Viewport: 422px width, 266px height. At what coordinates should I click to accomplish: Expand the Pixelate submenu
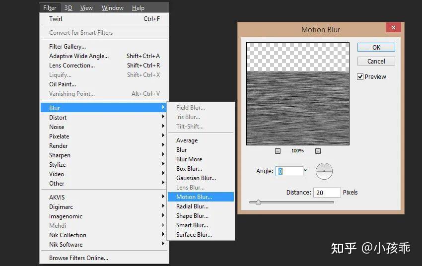click(x=104, y=136)
